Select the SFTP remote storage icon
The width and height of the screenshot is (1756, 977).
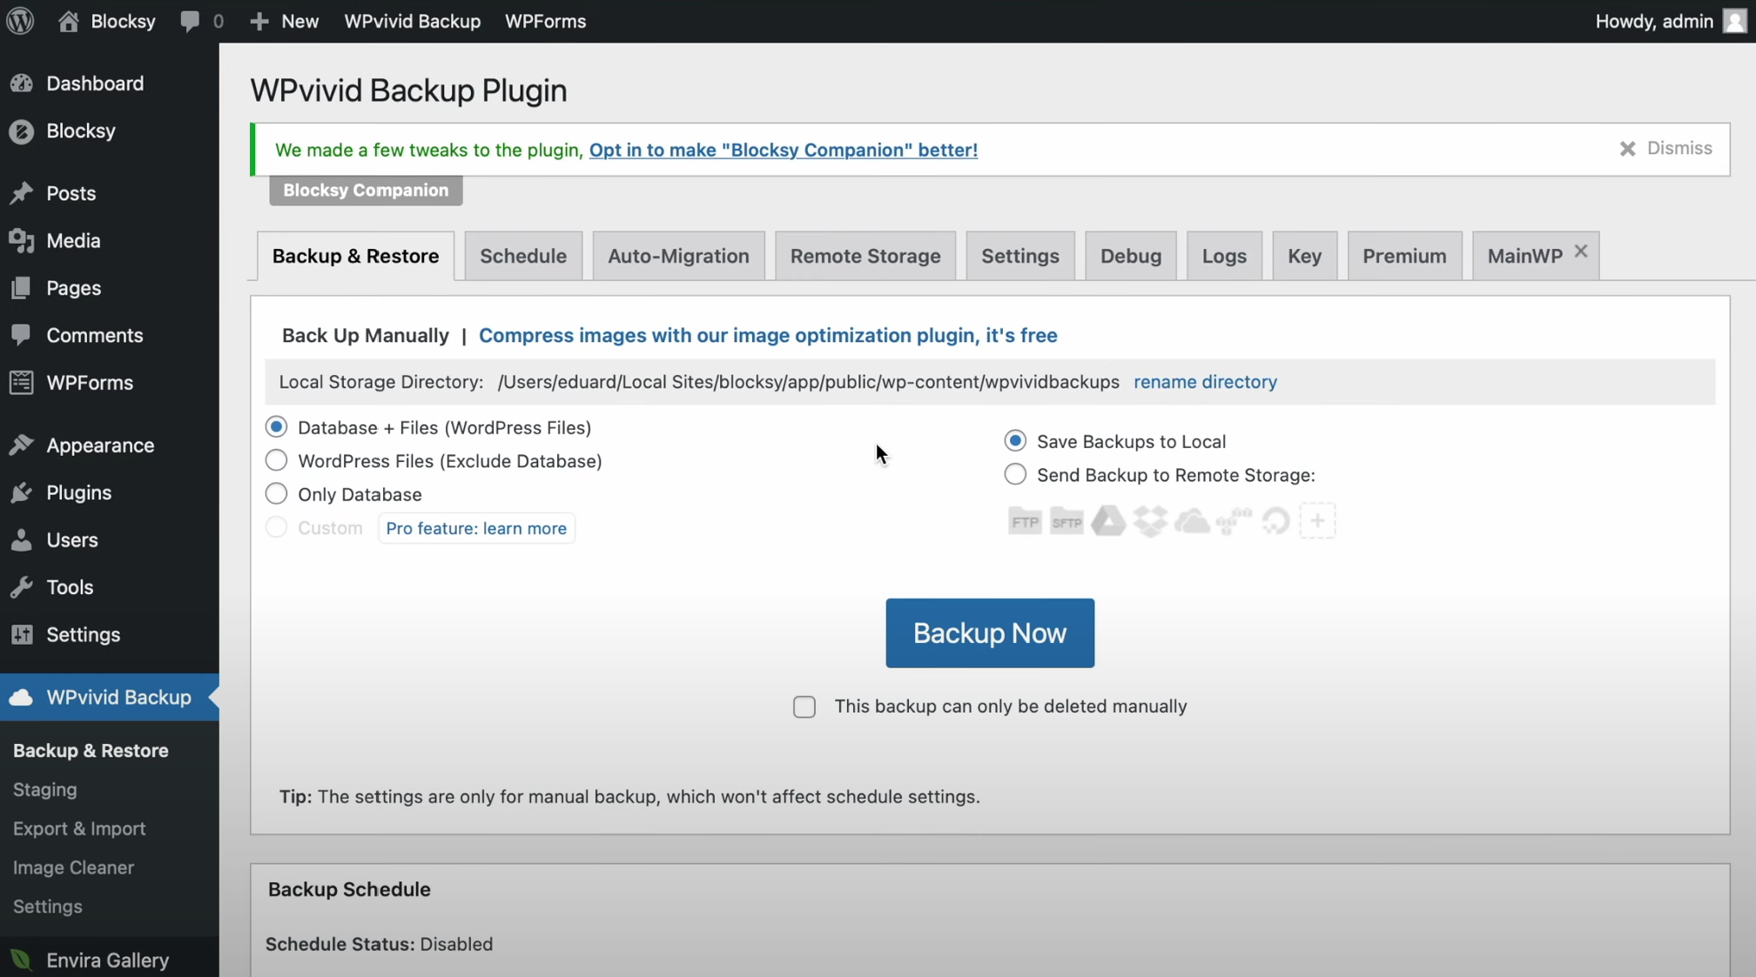click(x=1066, y=522)
